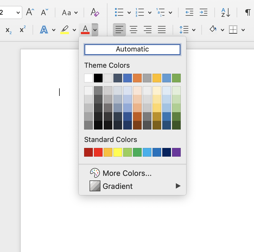The image size is (254, 252).
Task: Expand the line spacing options arrow
Action: pyautogui.click(x=194, y=30)
